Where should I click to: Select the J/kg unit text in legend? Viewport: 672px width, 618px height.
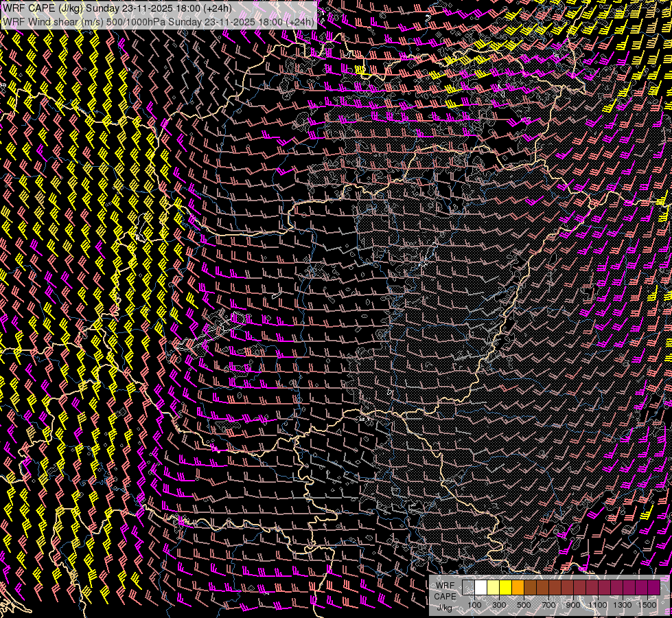[445, 607]
